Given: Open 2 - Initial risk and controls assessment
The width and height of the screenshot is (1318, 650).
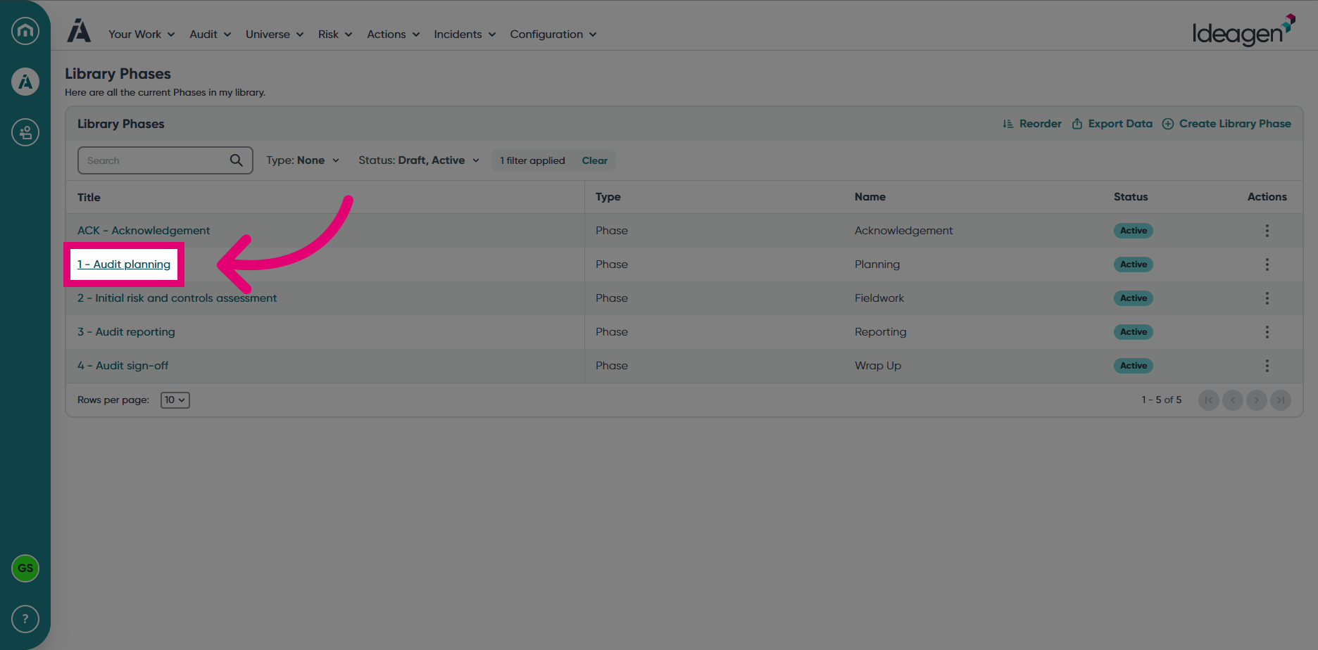Looking at the screenshot, I should 177,298.
